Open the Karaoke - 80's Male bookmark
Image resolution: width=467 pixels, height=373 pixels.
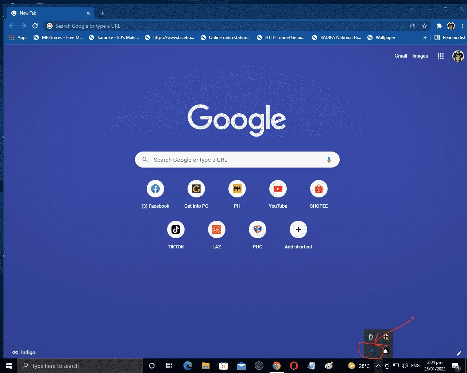[114, 38]
